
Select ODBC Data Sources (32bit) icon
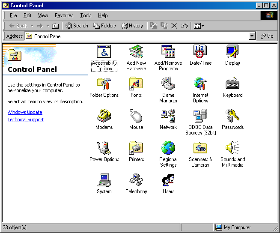200,116
